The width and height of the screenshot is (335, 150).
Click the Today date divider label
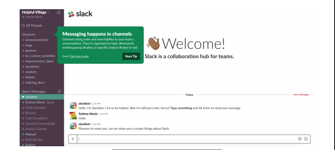(189, 95)
